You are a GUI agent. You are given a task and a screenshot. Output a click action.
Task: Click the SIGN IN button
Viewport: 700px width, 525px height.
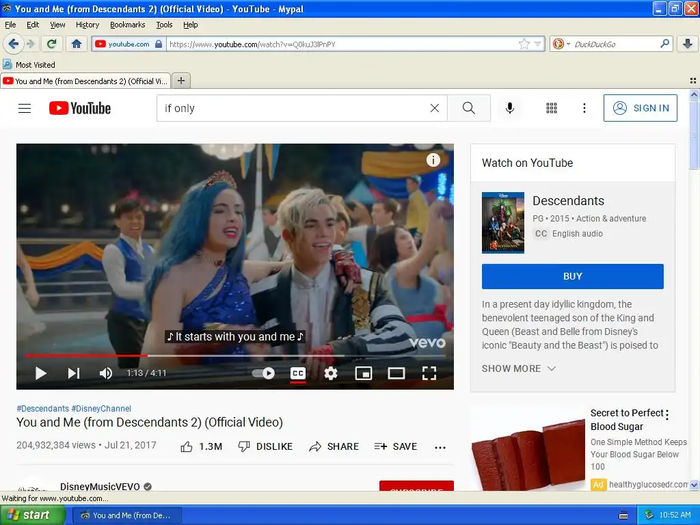click(640, 108)
